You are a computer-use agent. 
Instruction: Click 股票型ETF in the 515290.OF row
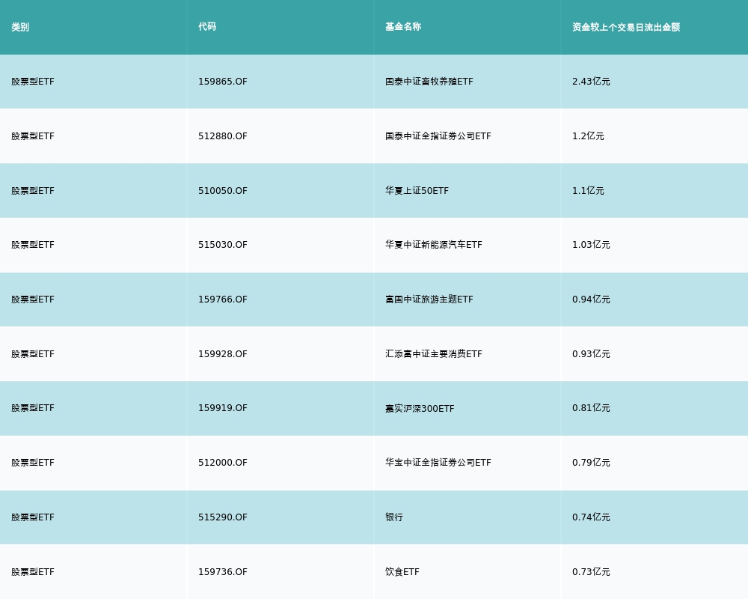(x=33, y=517)
